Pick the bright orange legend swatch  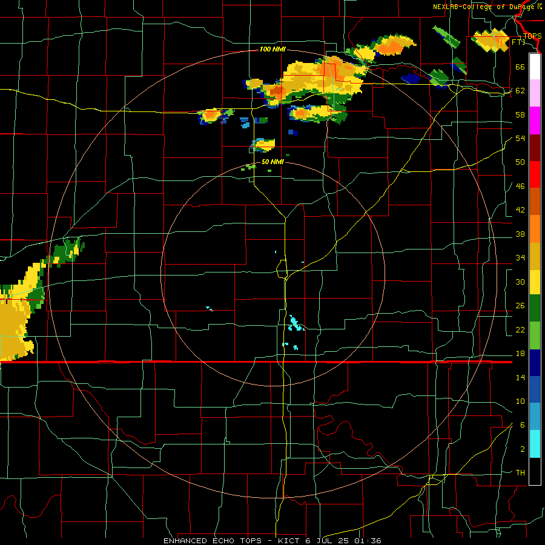(x=535, y=229)
